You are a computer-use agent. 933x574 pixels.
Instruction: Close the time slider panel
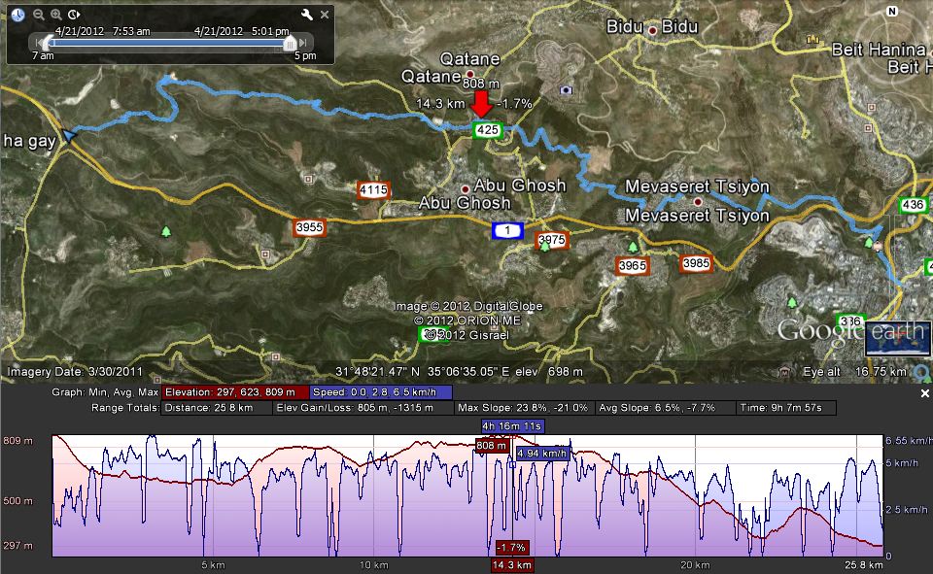tap(325, 15)
